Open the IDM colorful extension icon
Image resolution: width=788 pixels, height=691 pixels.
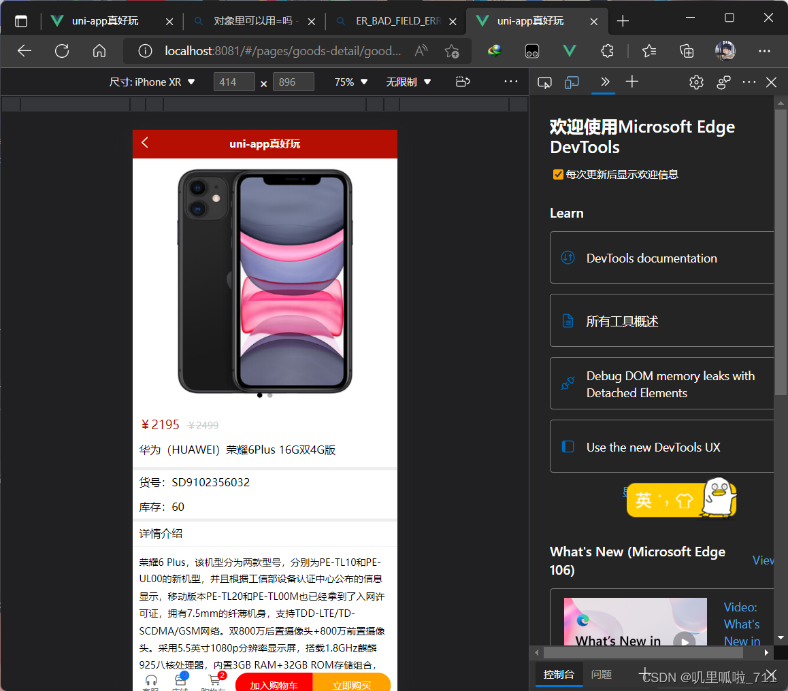click(x=495, y=50)
